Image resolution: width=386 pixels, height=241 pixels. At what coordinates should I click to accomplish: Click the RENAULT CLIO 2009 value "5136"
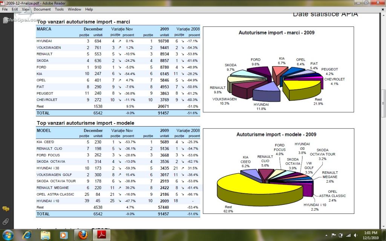tap(164, 148)
